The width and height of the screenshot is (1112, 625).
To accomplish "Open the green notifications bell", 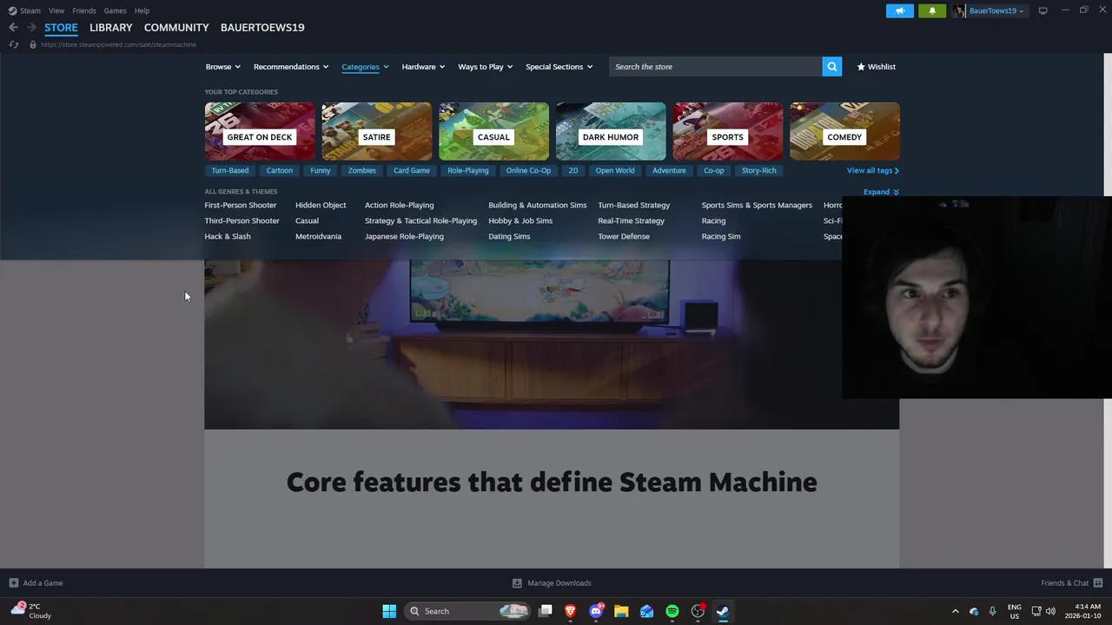I will point(932,10).
